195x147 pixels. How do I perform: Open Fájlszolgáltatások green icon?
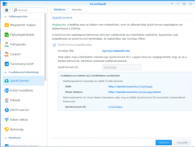pyautogui.click(x=7, y=35)
